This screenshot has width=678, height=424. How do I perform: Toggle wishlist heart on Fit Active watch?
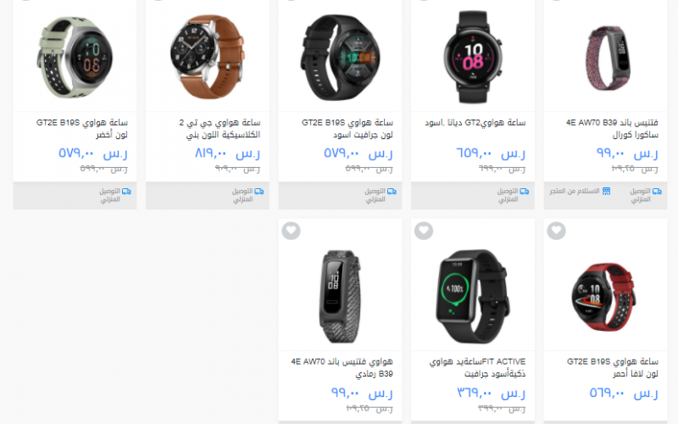point(424,231)
